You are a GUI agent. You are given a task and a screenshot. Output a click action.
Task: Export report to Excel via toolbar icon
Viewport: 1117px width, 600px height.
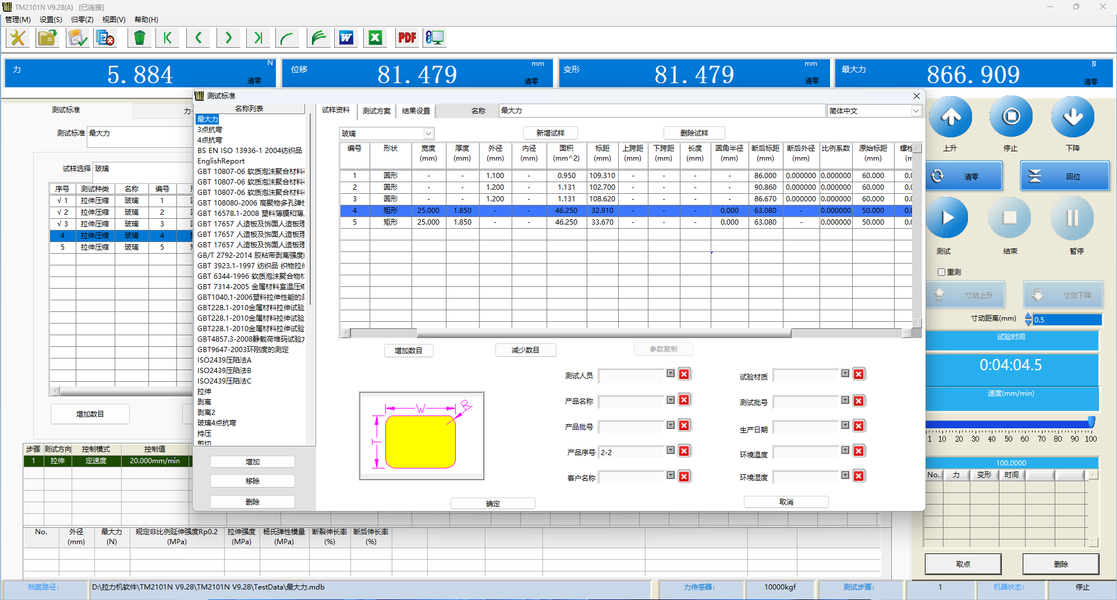(375, 38)
